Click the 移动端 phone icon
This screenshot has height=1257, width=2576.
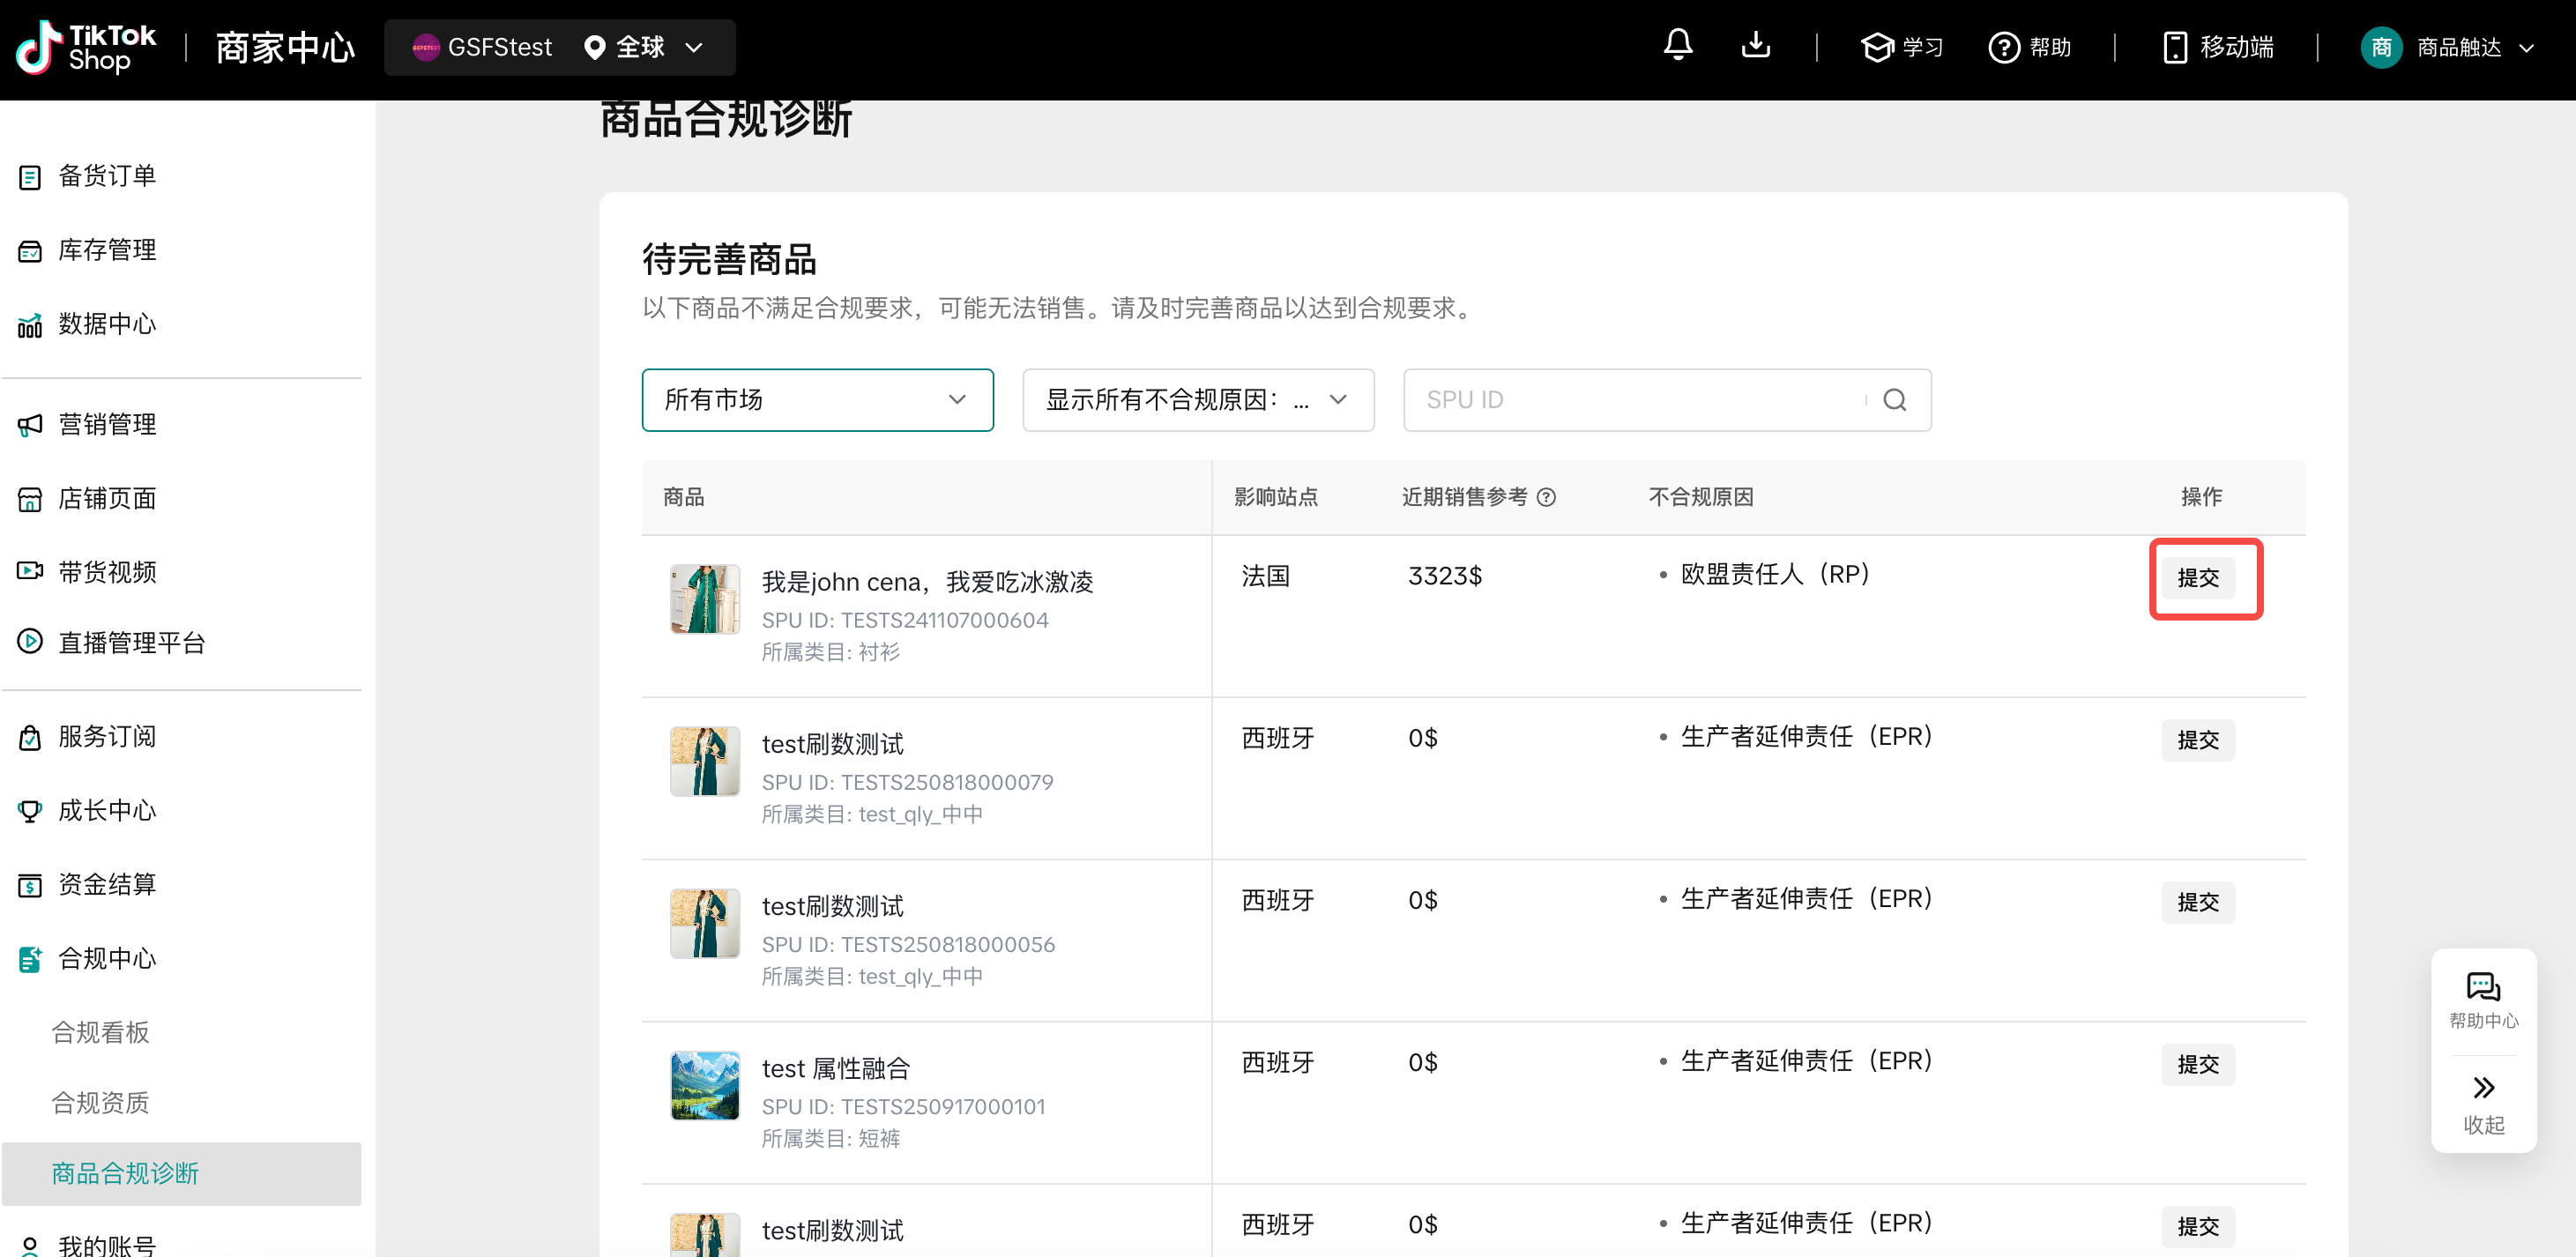[x=2174, y=47]
